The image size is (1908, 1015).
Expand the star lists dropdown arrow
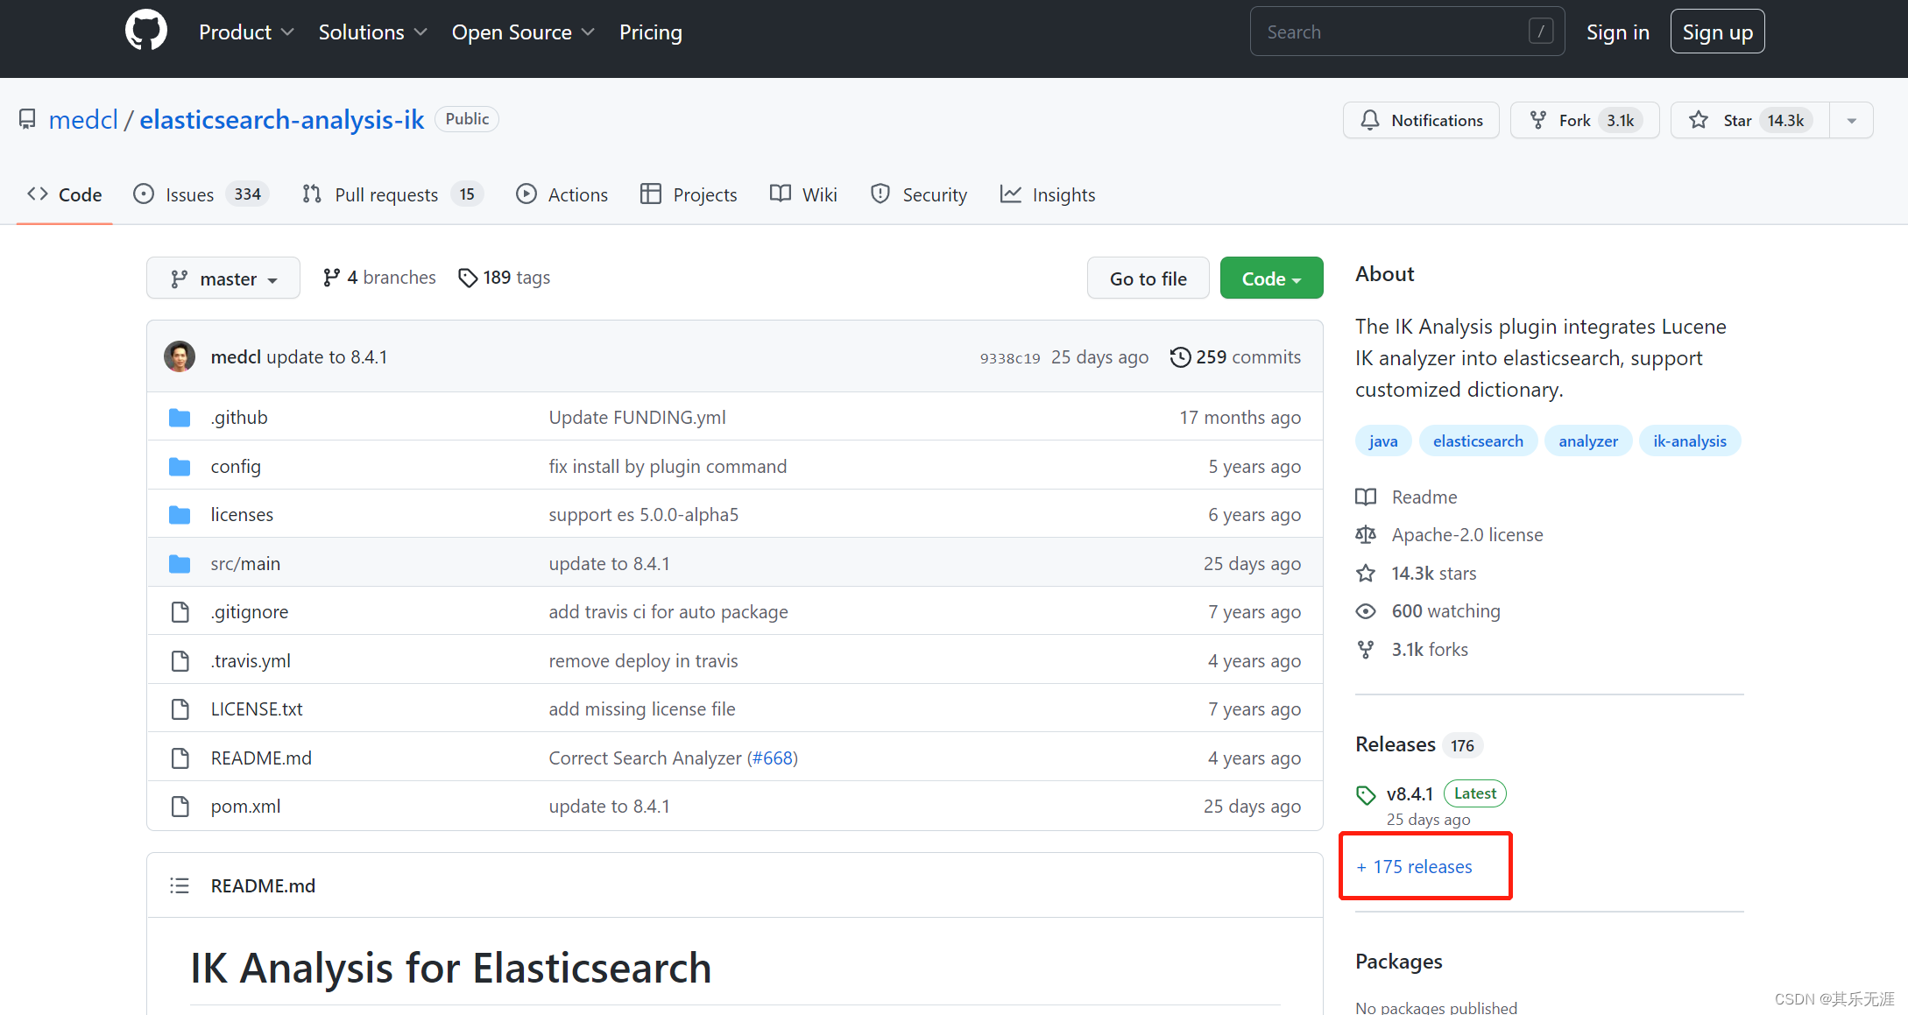(x=1851, y=120)
